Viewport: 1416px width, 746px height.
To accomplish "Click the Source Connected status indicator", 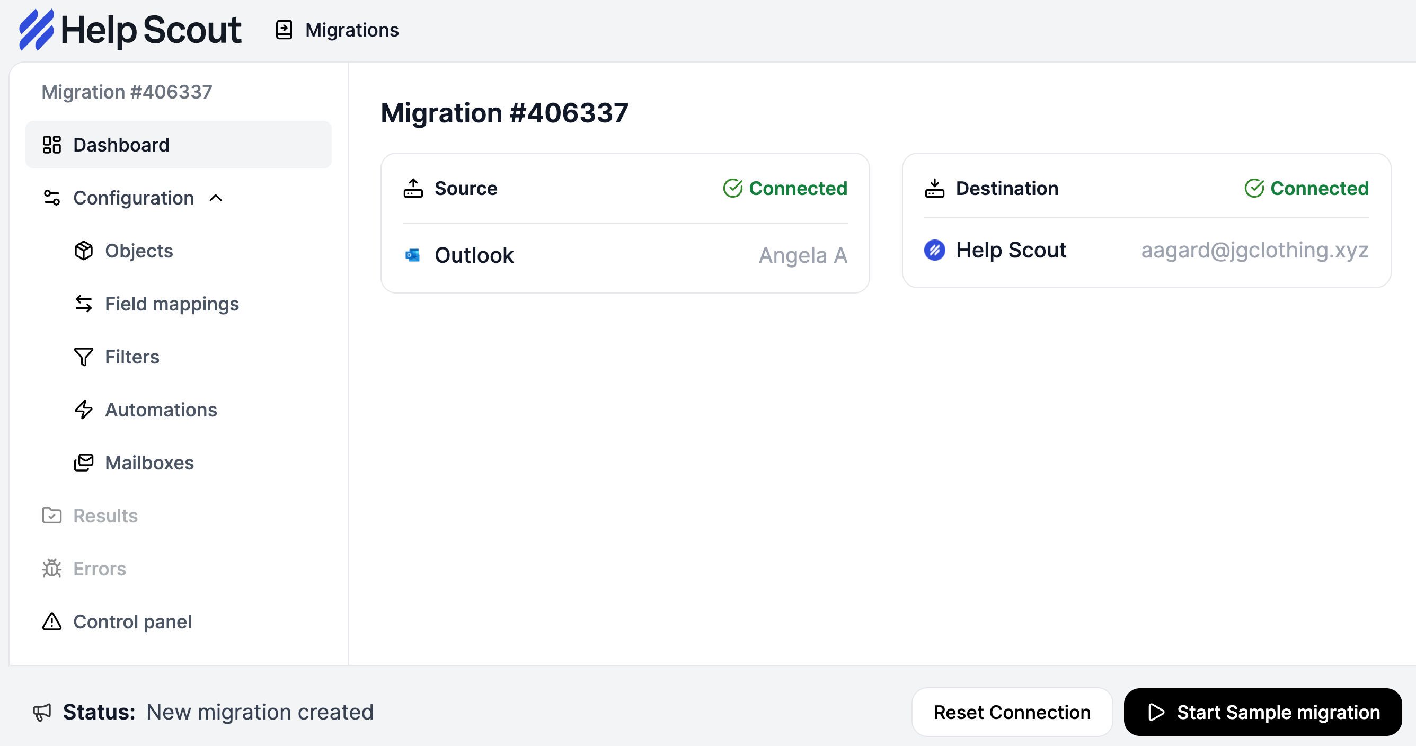I will point(785,188).
